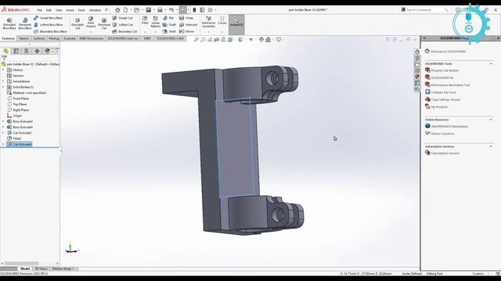Open the Hole Wizard tool
Image resolution: width=501 pixels, height=281 pixels.
(x=91, y=23)
